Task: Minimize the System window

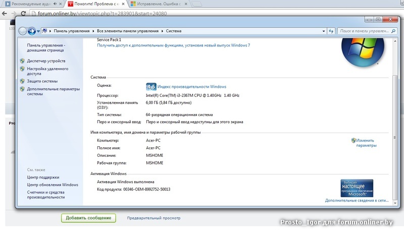Action: pyautogui.click(x=369, y=20)
